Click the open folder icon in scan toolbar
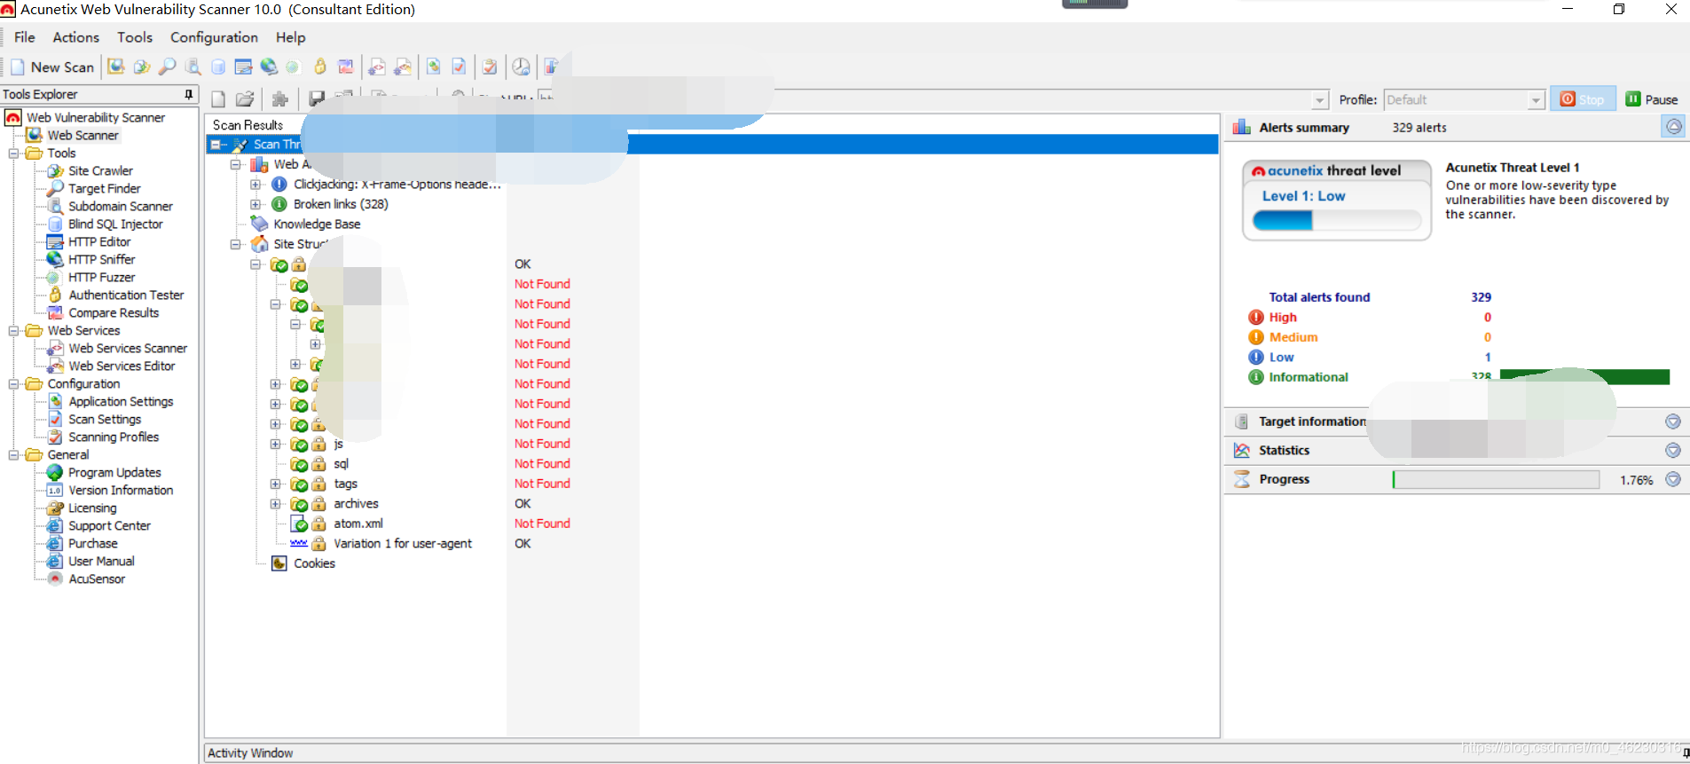Viewport: 1690px width, 764px height. [x=246, y=99]
